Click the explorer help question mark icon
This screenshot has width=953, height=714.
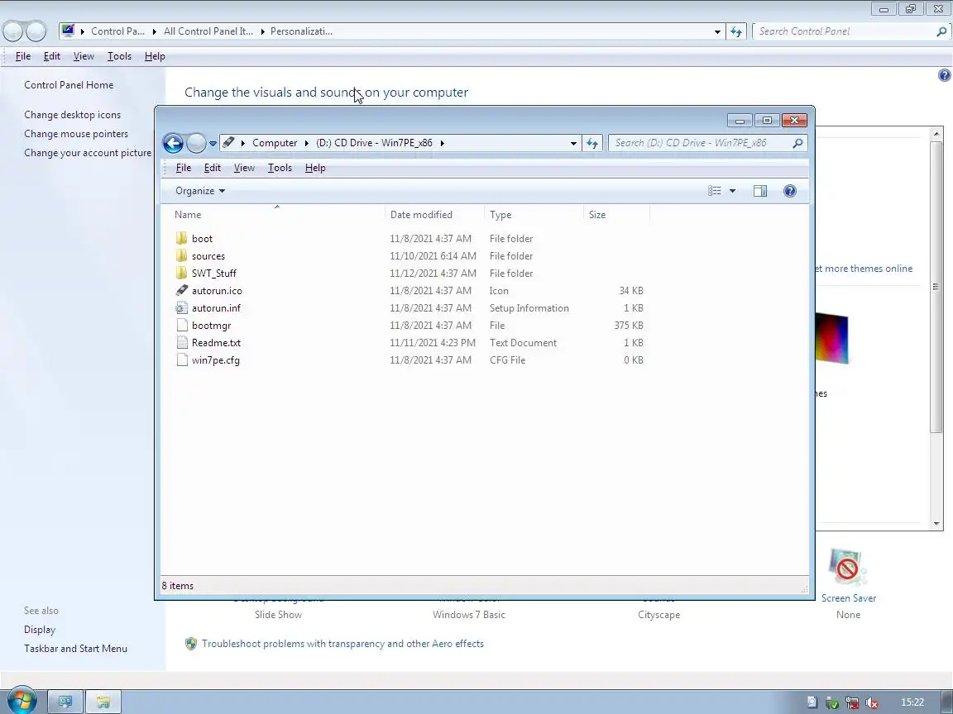coord(789,191)
